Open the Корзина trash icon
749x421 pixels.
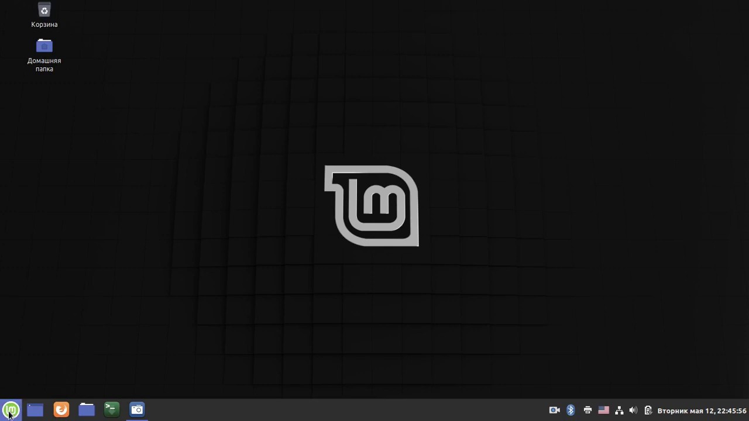pos(44,15)
